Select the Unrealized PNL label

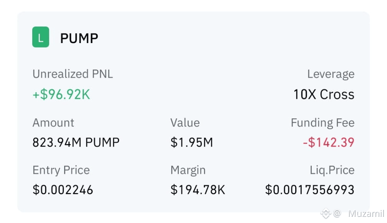73,74
